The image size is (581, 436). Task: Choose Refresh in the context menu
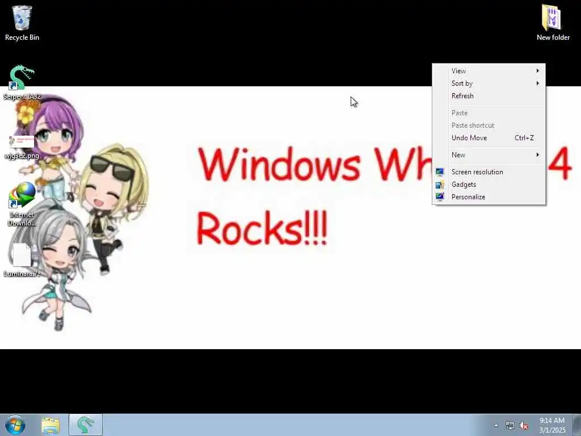(x=489, y=95)
